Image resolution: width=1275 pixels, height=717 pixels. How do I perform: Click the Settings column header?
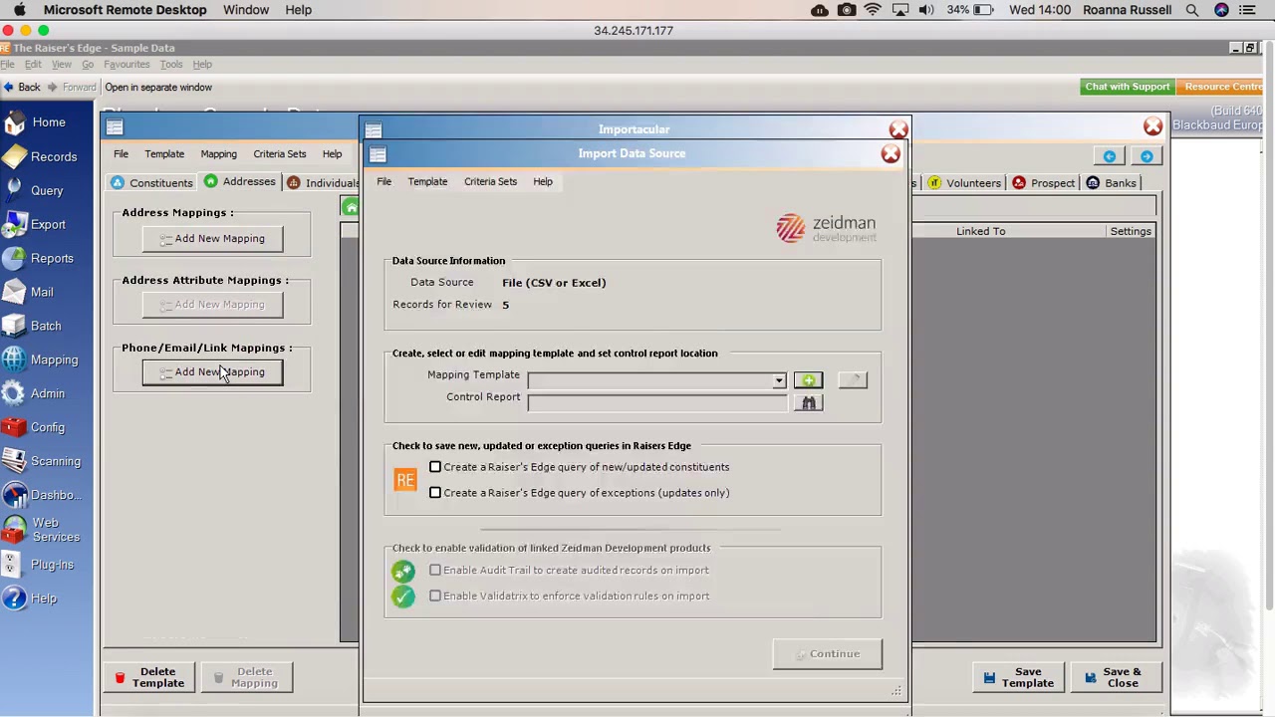[1131, 231]
